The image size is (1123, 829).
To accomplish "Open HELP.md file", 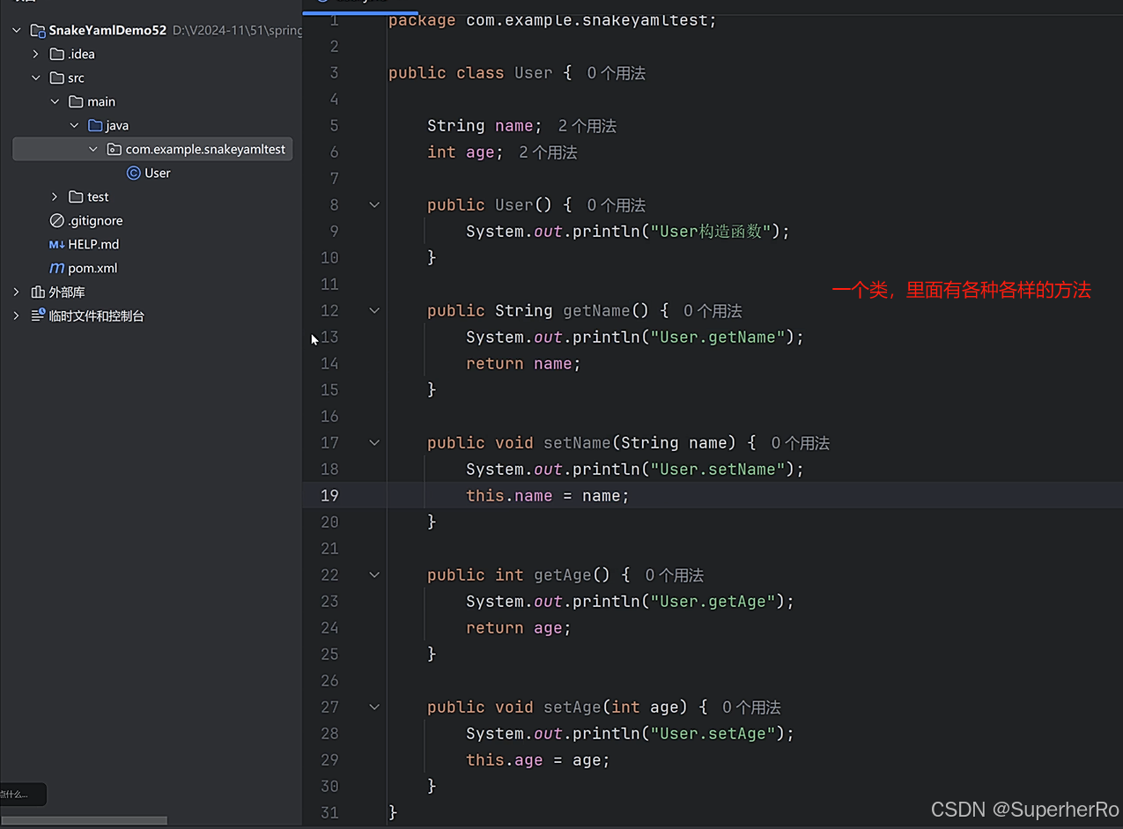I will tap(93, 244).
